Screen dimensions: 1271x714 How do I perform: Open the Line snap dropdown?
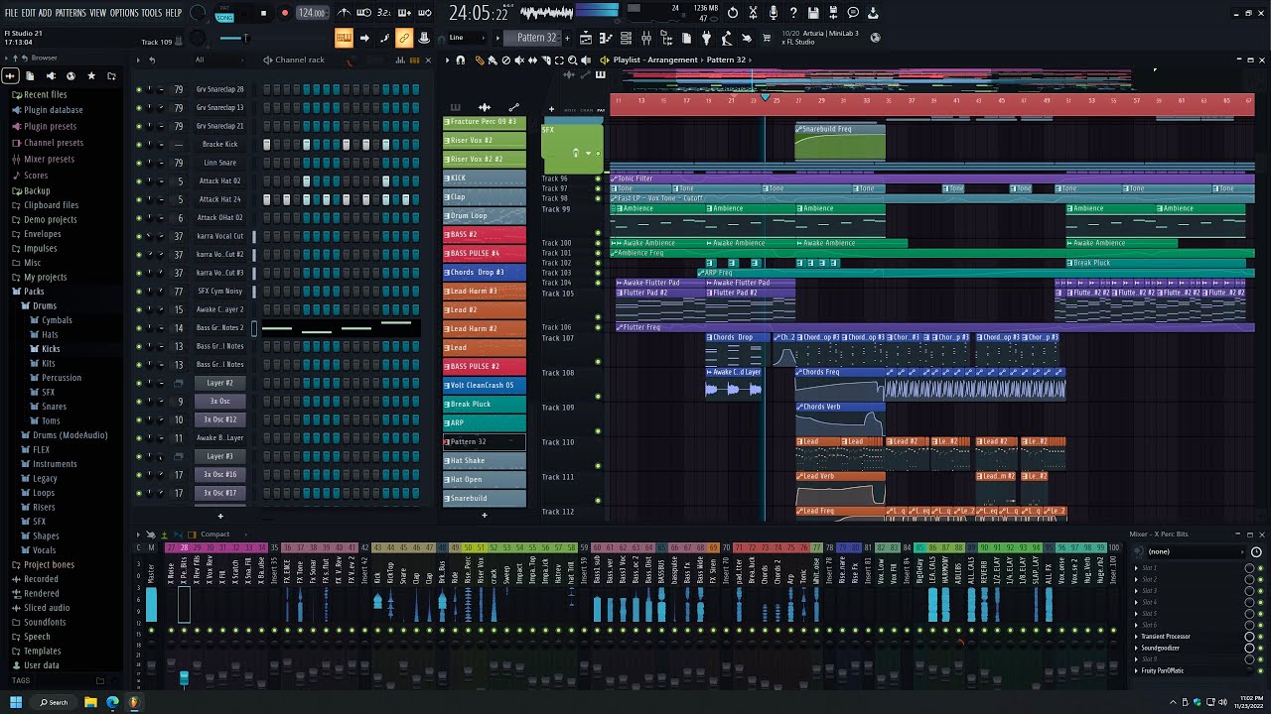point(469,38)
